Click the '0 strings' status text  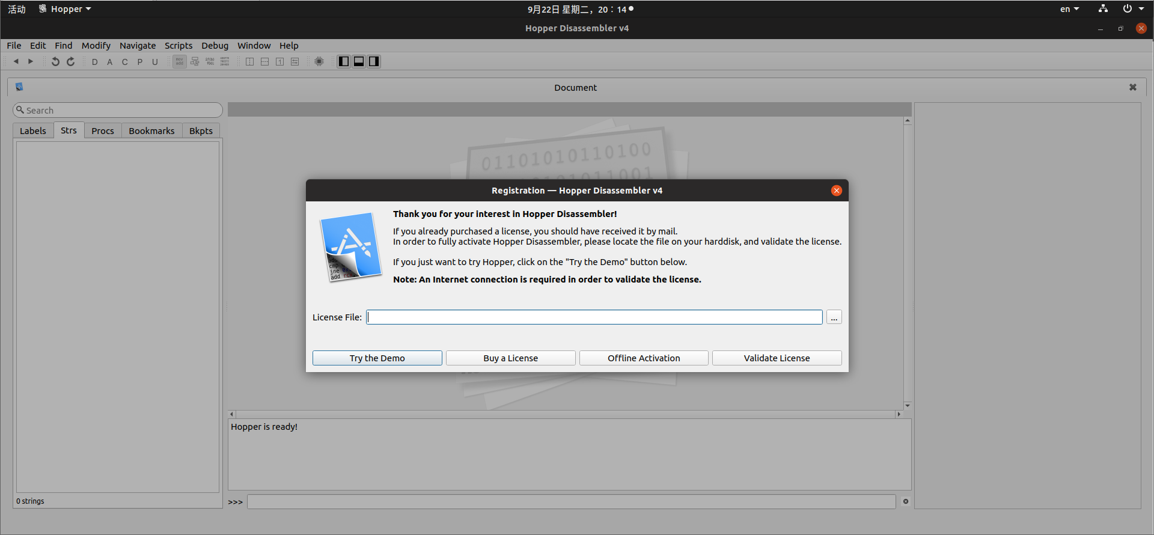(x=30, y=501)
